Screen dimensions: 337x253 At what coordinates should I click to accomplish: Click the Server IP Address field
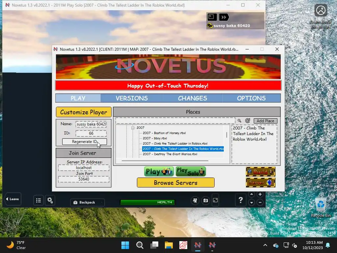(84, 168)
